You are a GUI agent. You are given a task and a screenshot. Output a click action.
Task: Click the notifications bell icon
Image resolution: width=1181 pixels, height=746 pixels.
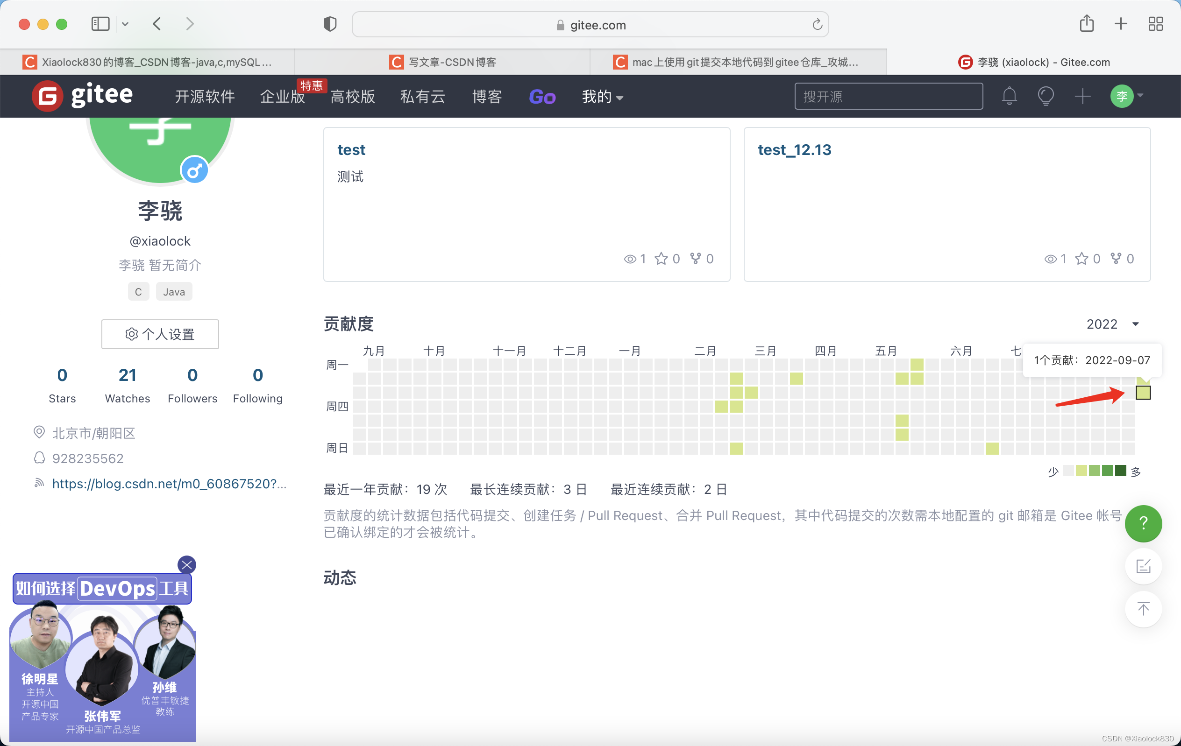pos(1009,96)
